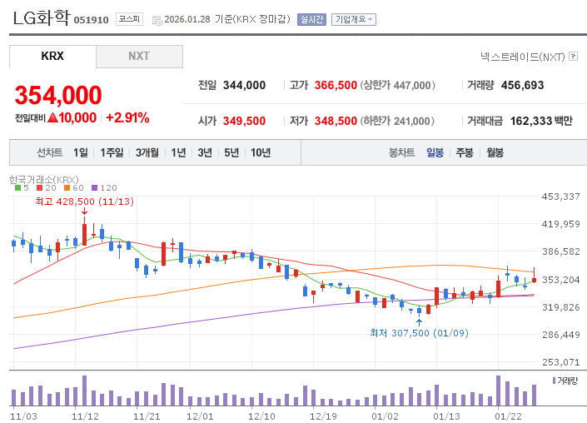Click the 453,337 price axis label

pos(561,197)
